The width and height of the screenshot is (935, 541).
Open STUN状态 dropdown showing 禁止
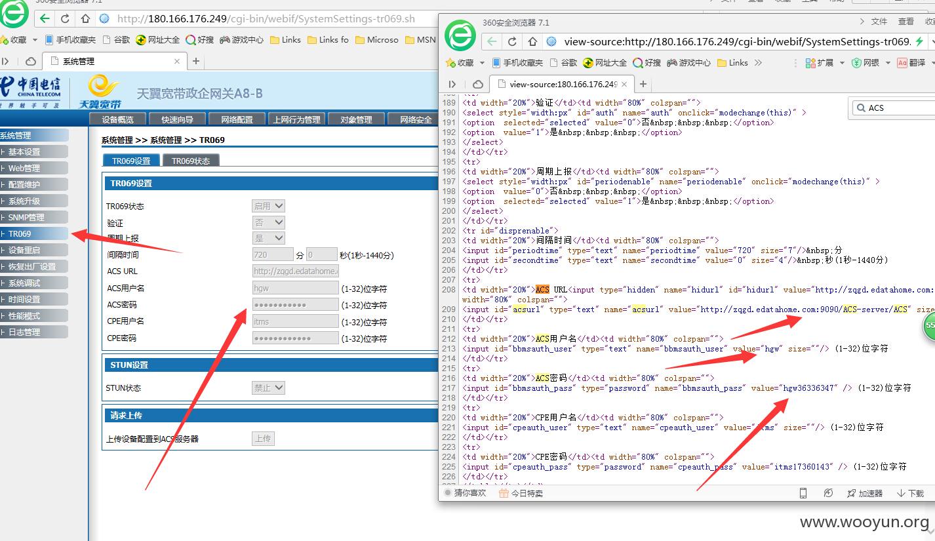tap(268, 388)
